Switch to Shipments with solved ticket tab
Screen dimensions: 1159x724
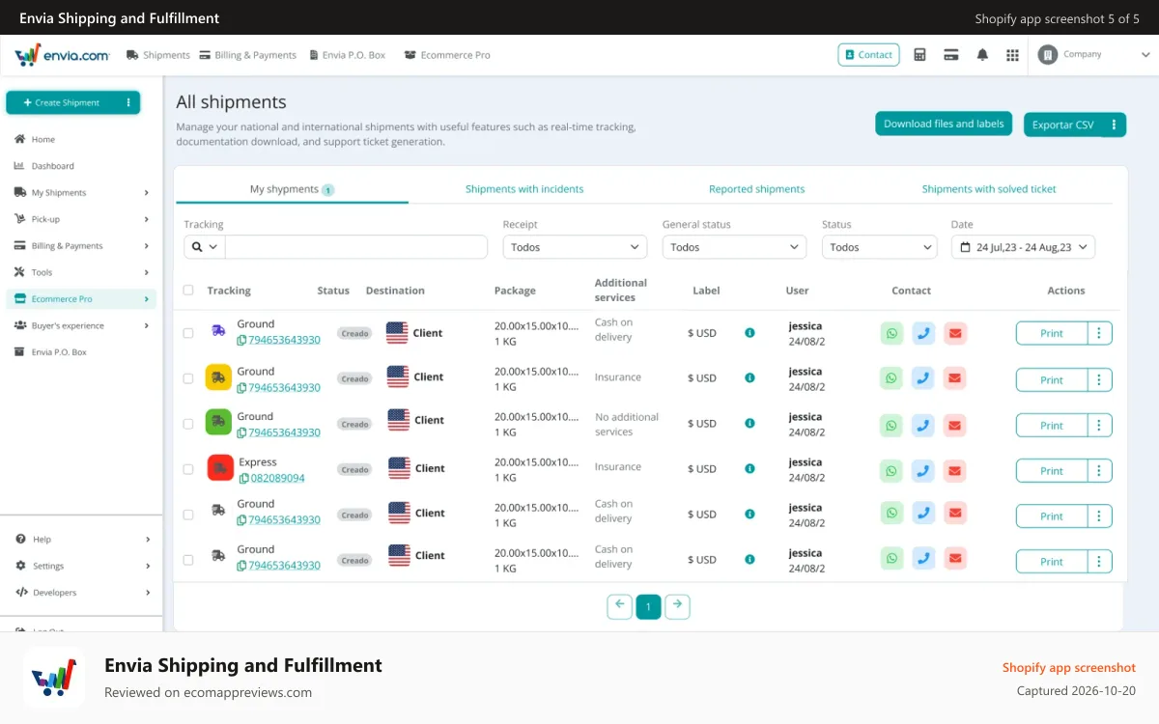[x=989, y=189]
